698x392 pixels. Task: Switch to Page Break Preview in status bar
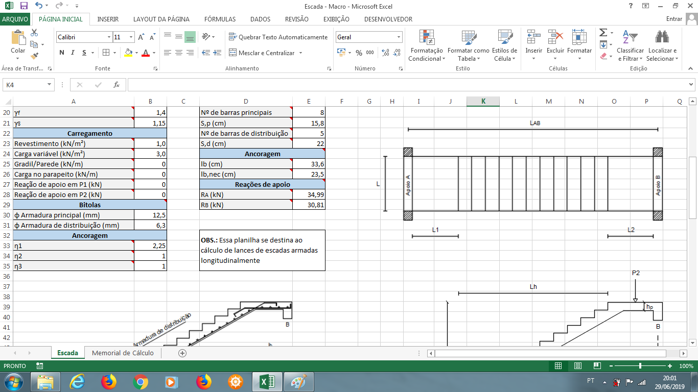point(597,366)
